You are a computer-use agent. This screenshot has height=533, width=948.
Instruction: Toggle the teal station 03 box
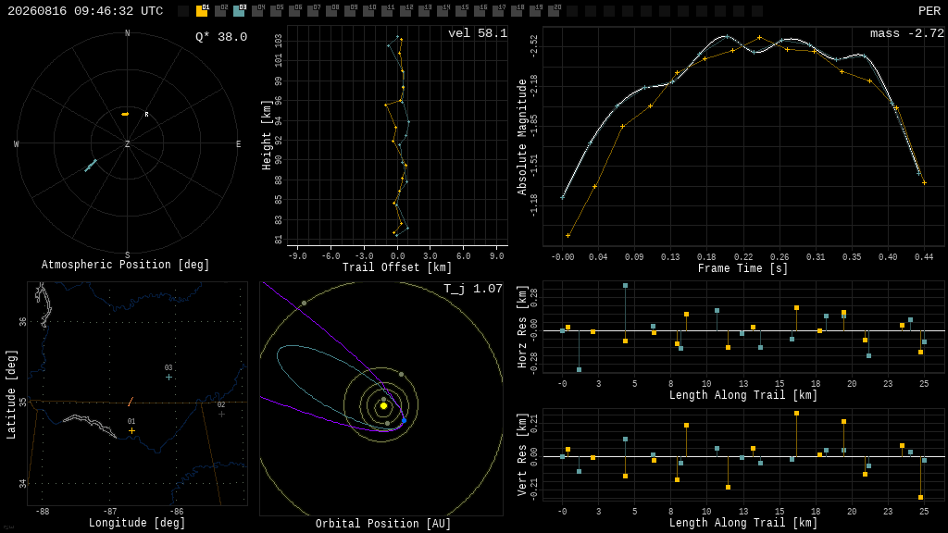point(239,10)
